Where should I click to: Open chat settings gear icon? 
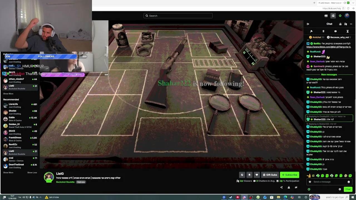340,189
